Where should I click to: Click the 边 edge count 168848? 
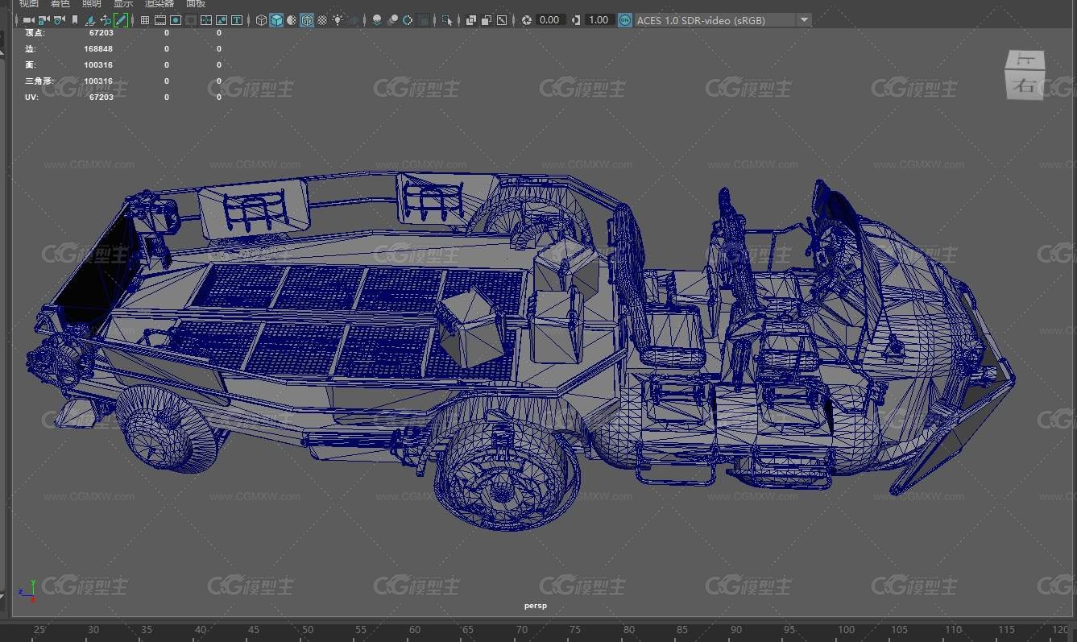tap(98, 49)
